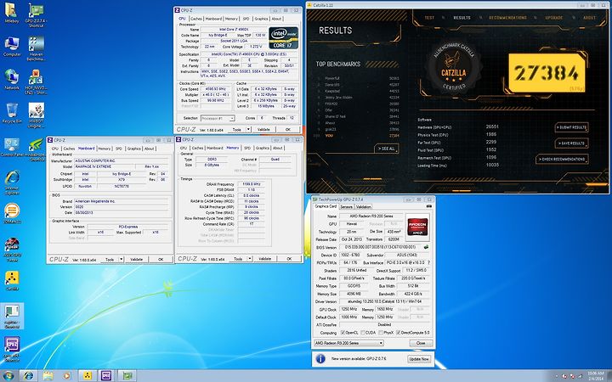Image resolution: width=612 pixels, height=382 pixels.
Task: Toggle the OpenCL checkbox in GPU-Z
Action: [x=343, y=333]
